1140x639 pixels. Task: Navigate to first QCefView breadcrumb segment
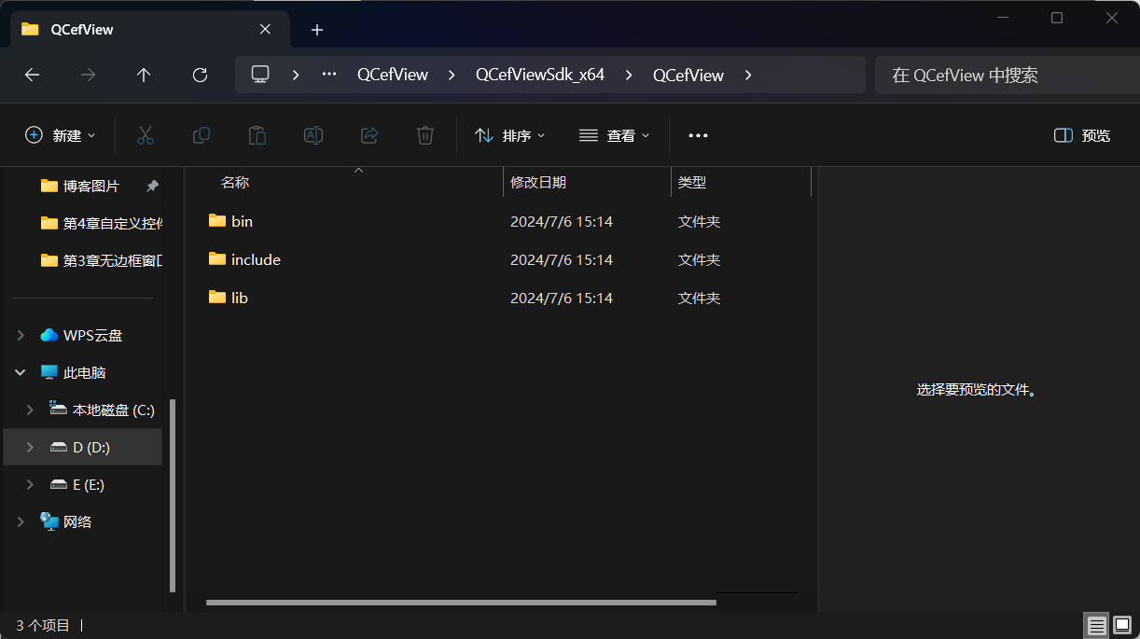393,75
